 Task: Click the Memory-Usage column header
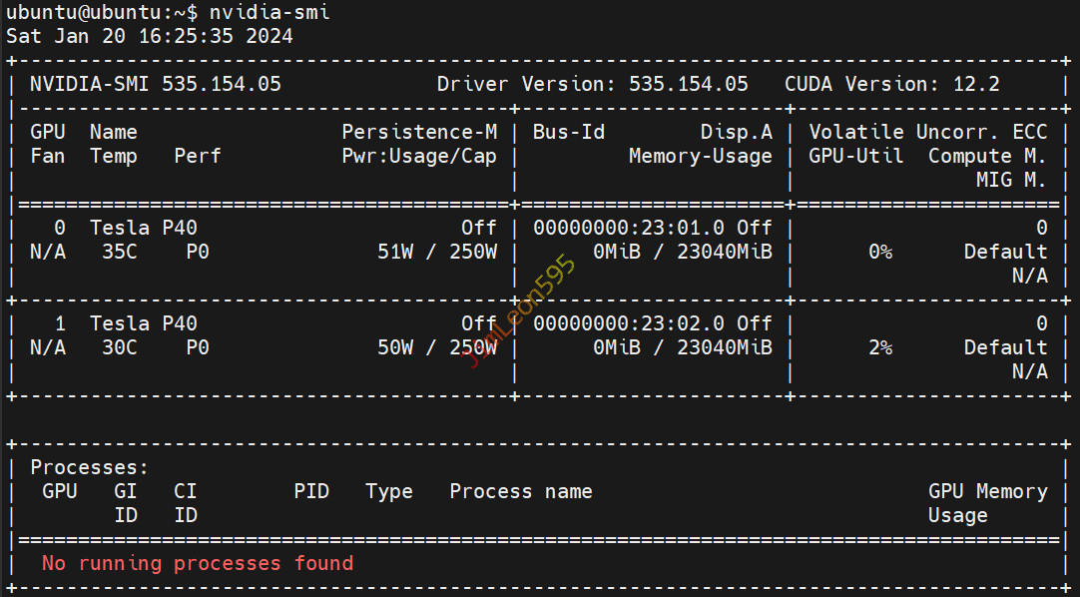click(x=700, y=156)
